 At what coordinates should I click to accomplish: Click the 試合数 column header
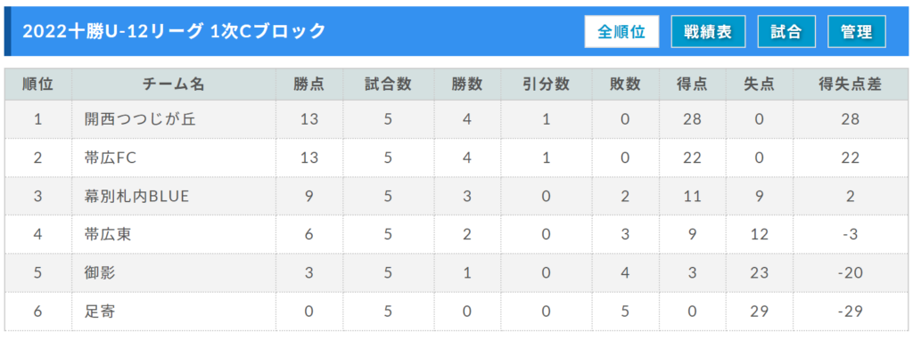coord(388,85)
